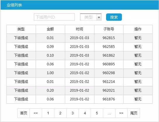
Task: Click the 类型 table column header
Action: click(21, 29)
